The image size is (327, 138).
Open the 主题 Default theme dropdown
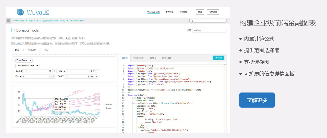coord(209,30)
